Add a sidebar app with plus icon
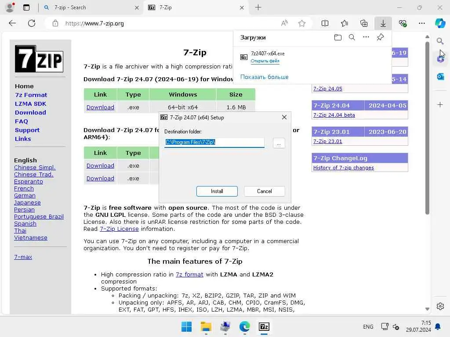 tap(440, 104)
